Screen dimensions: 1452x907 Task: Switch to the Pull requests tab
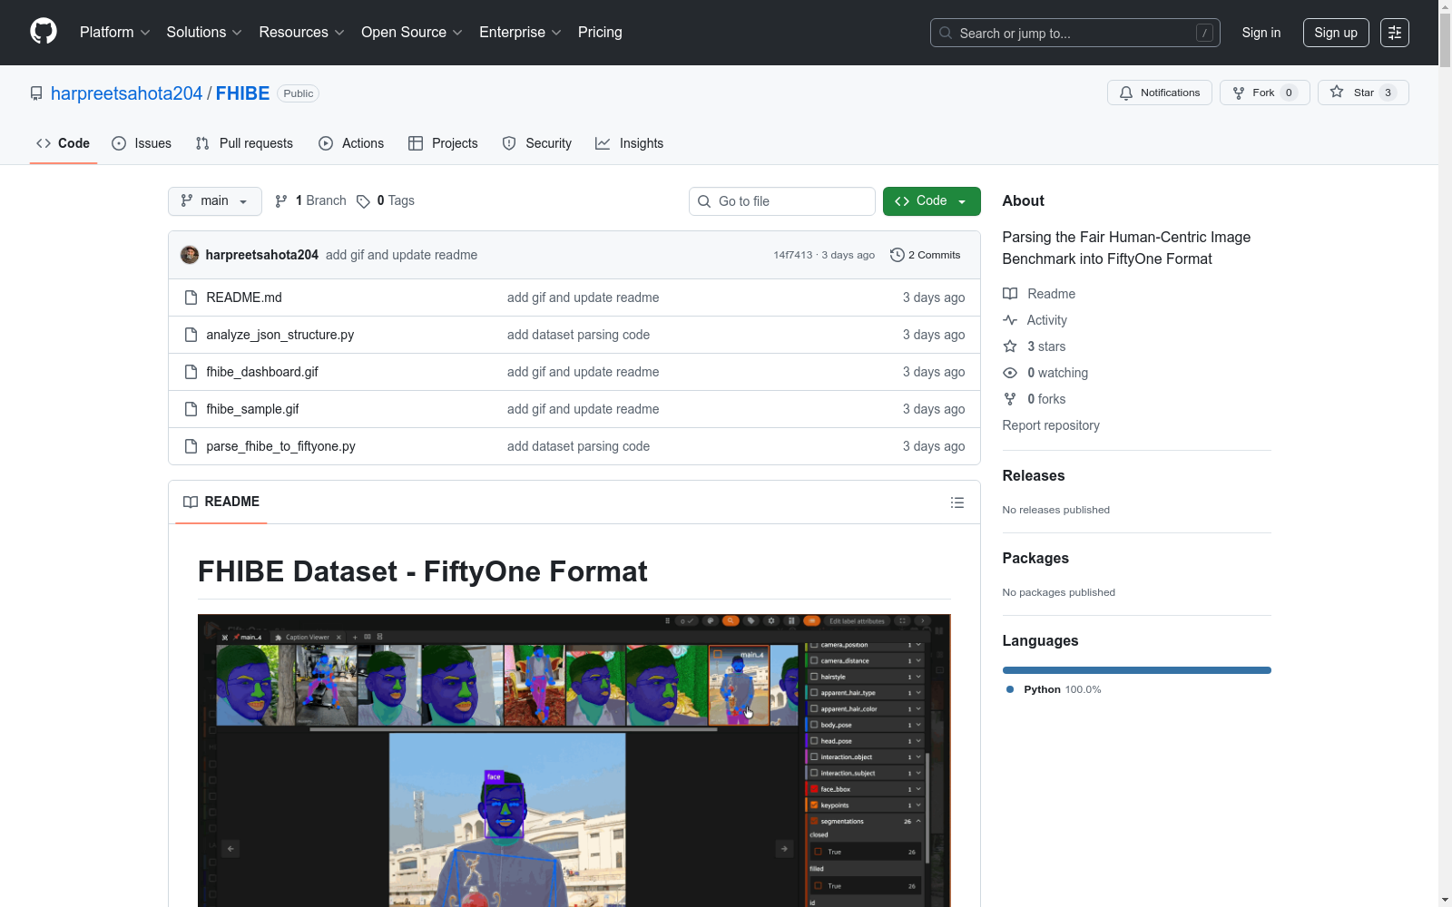pos(244,143)
